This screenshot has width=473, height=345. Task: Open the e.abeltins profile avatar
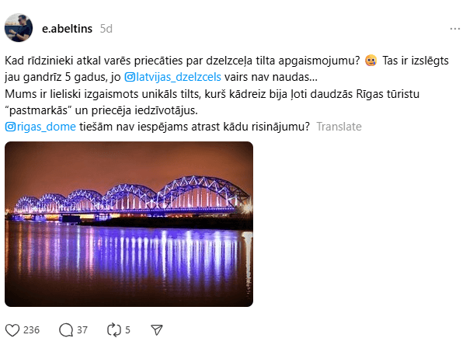tap(19, 28)
